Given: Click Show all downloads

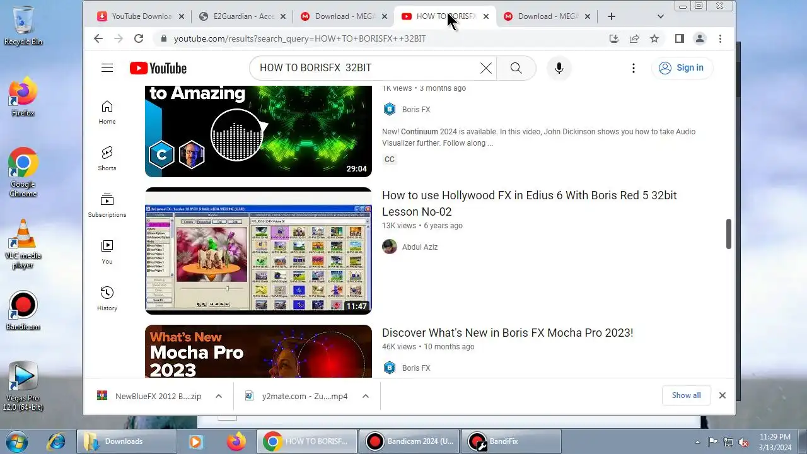Looking at the screenshot, I should click(687, 395).
